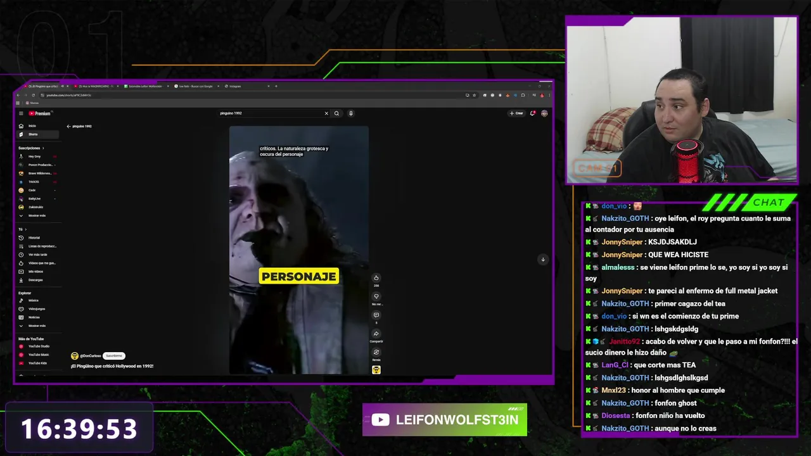This screenshot has height=456, width=811.
Task: Start voice search with microphone
Action: 350,113
